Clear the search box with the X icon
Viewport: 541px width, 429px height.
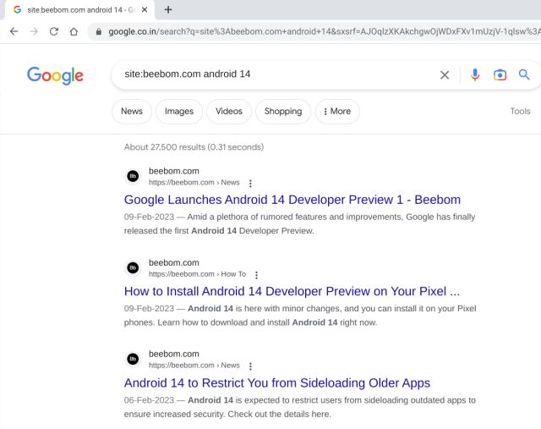(x=445, y=74)
